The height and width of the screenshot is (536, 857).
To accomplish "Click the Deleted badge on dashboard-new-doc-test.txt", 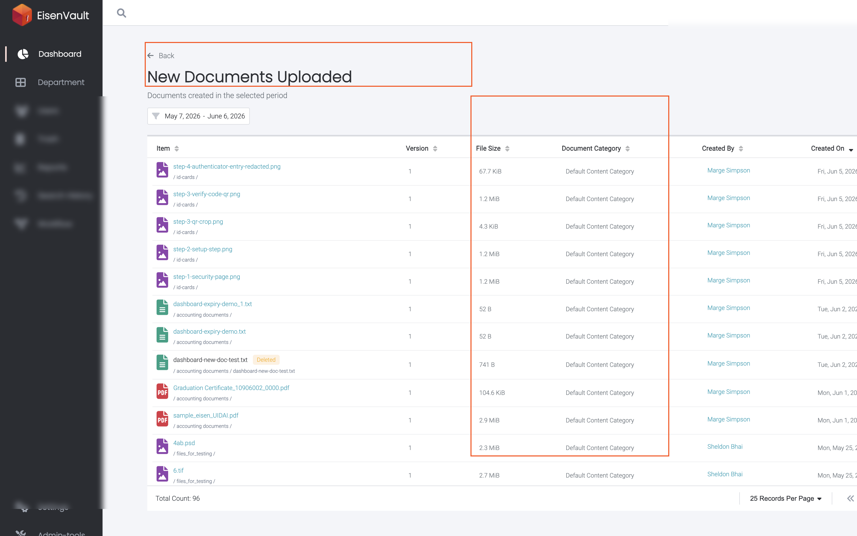I will click(x=266, y=360).
